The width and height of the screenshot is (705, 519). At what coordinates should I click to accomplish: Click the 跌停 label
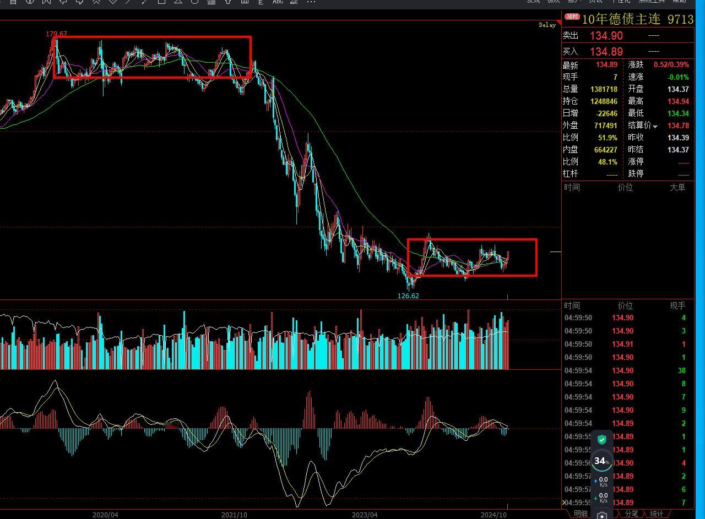click(636, 173)
